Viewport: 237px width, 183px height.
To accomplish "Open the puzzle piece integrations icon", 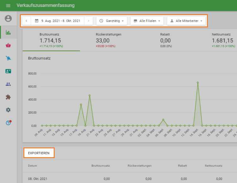I will coord(8,97).
